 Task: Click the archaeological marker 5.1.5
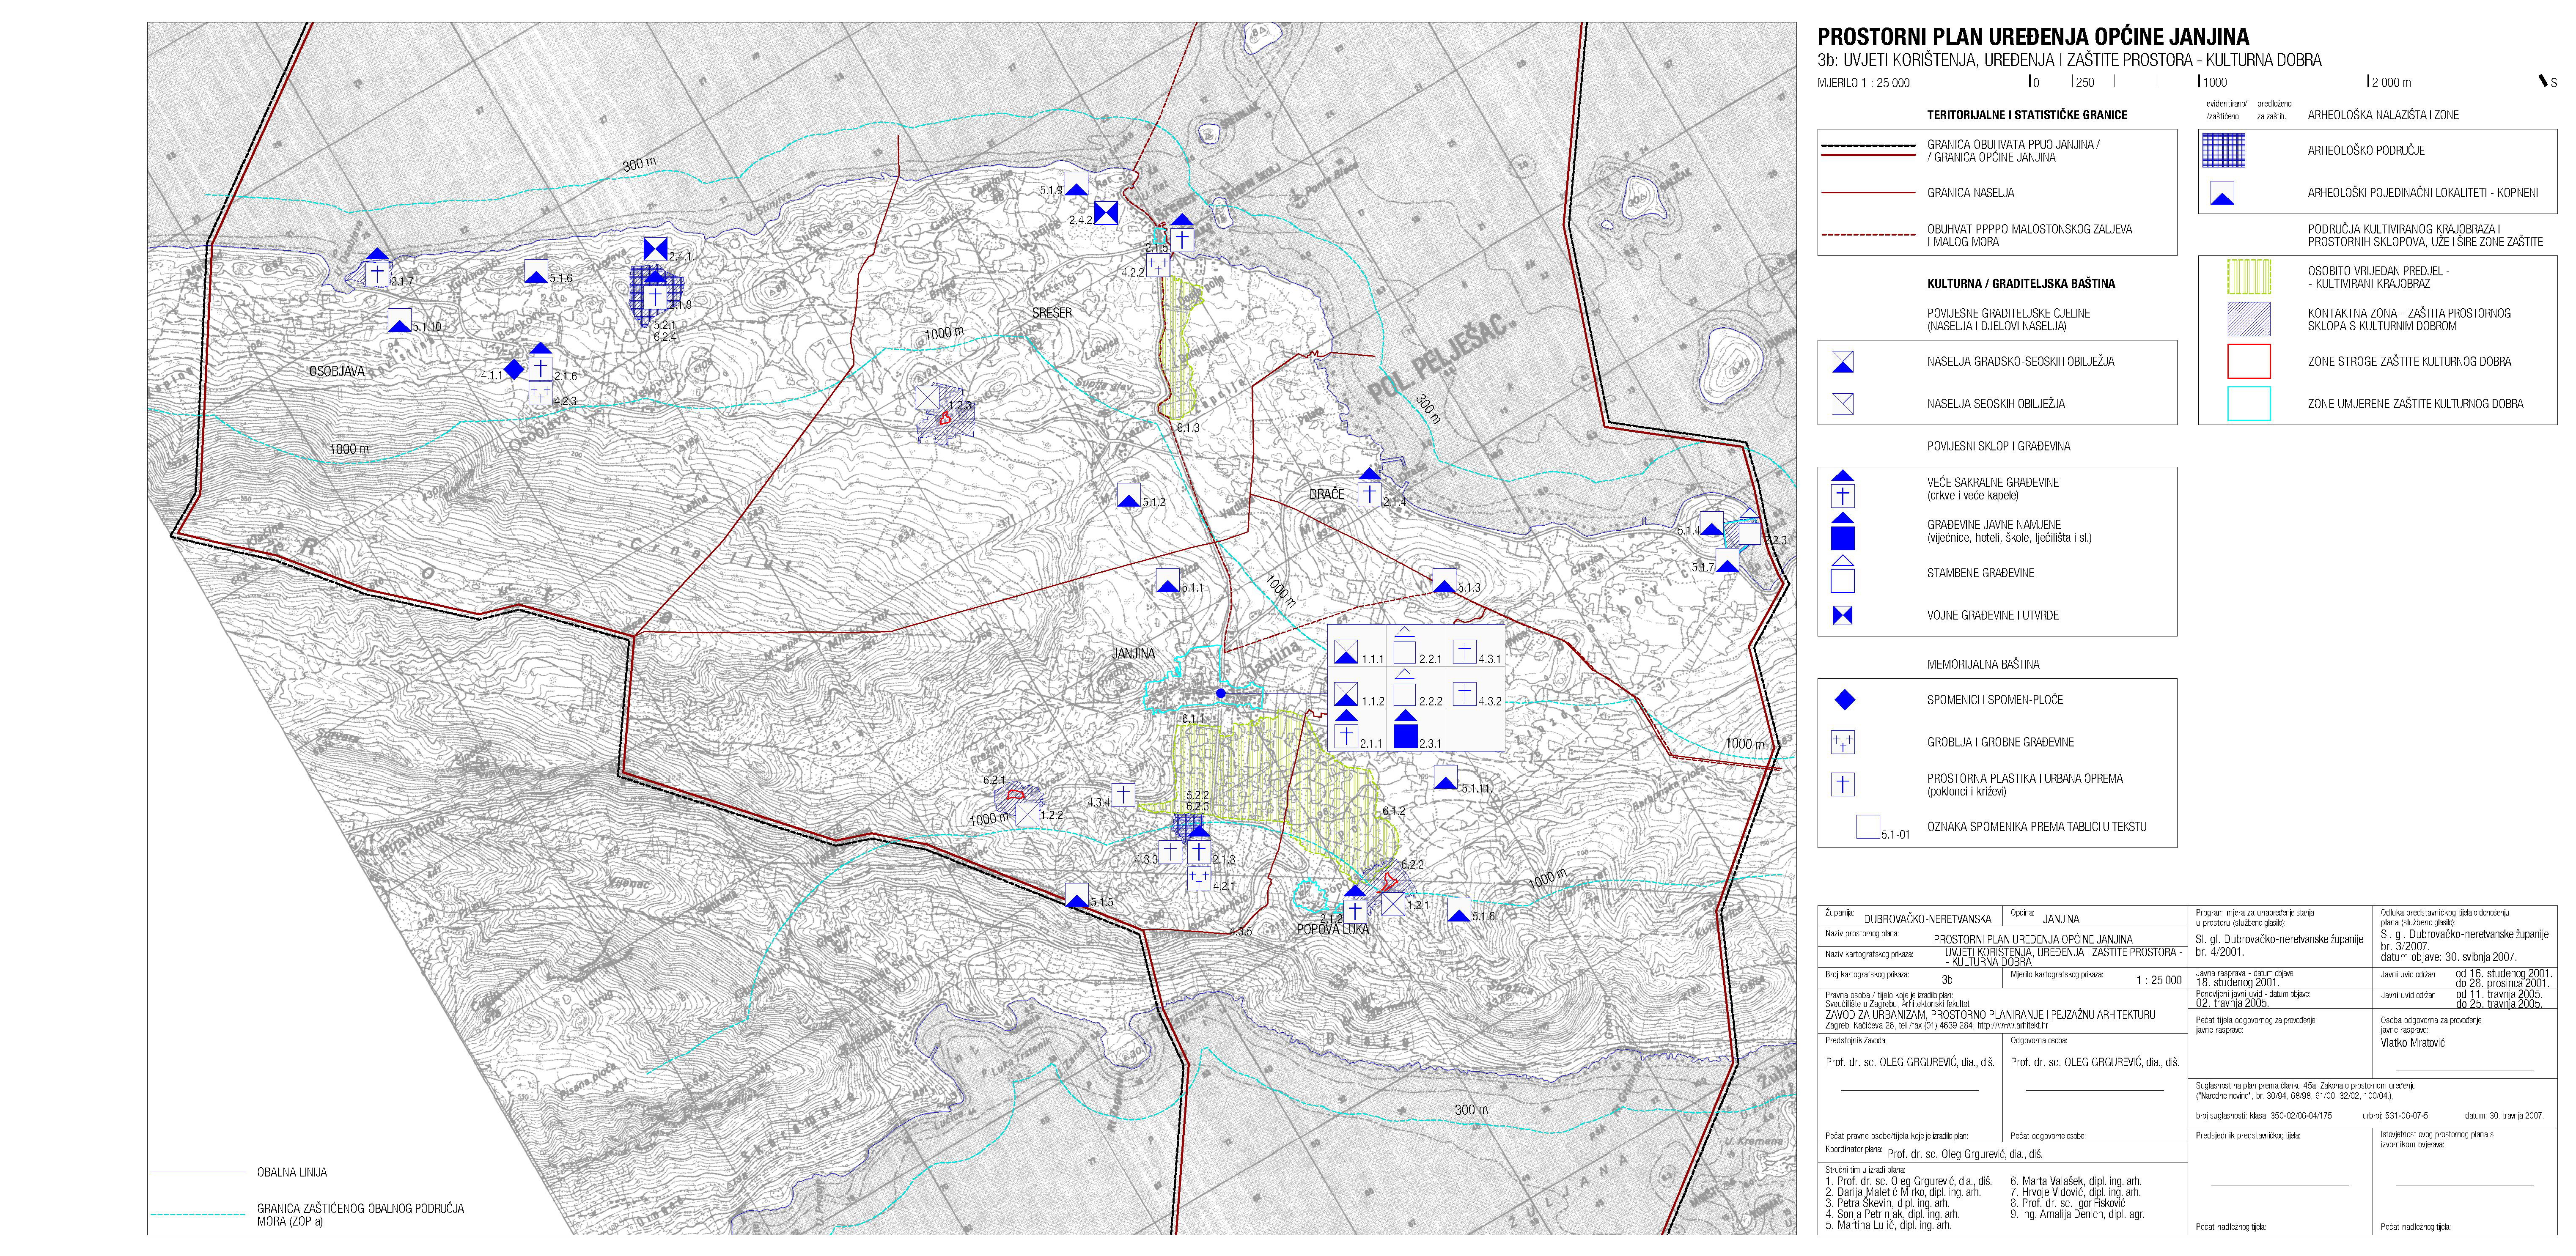pyautogui.click(x=1077, y=894)
